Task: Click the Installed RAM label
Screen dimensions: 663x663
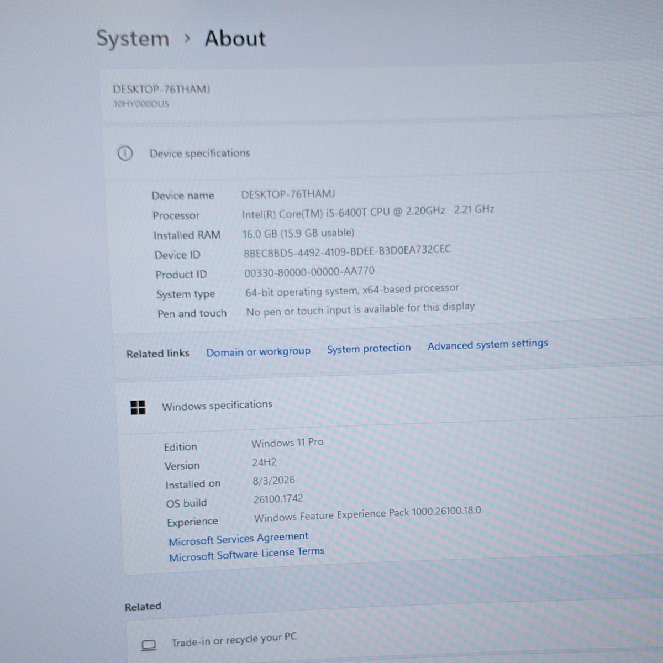Action: tap(187, 235)
